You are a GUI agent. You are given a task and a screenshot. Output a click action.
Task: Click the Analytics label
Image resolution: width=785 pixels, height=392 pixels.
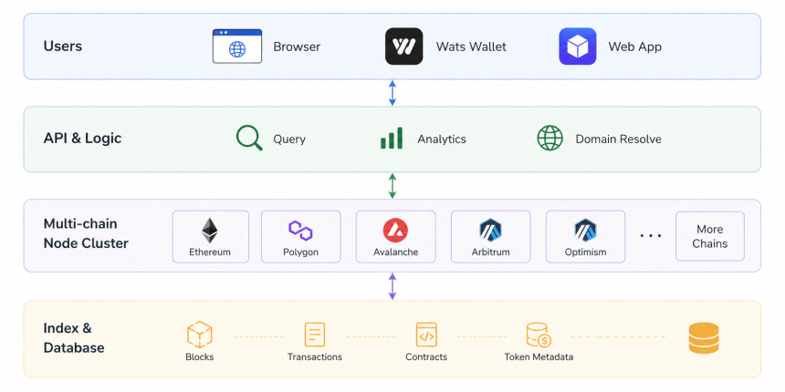point(442,139)
